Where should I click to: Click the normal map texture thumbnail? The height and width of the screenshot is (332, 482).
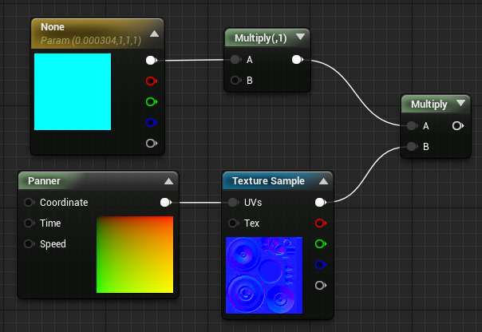[264, 275]
